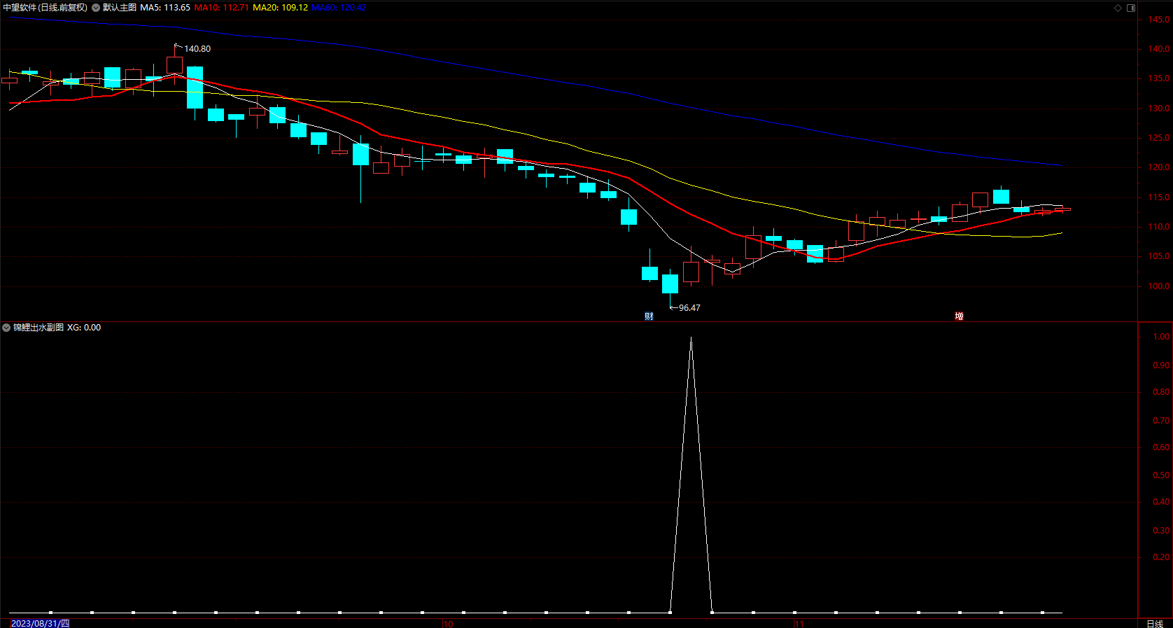Click the 10 month marker on time axis

tap(448, 624)
